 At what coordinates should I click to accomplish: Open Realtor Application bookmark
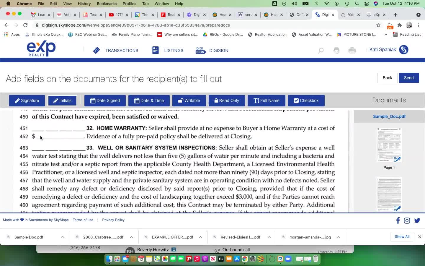[x=267, y=35]
